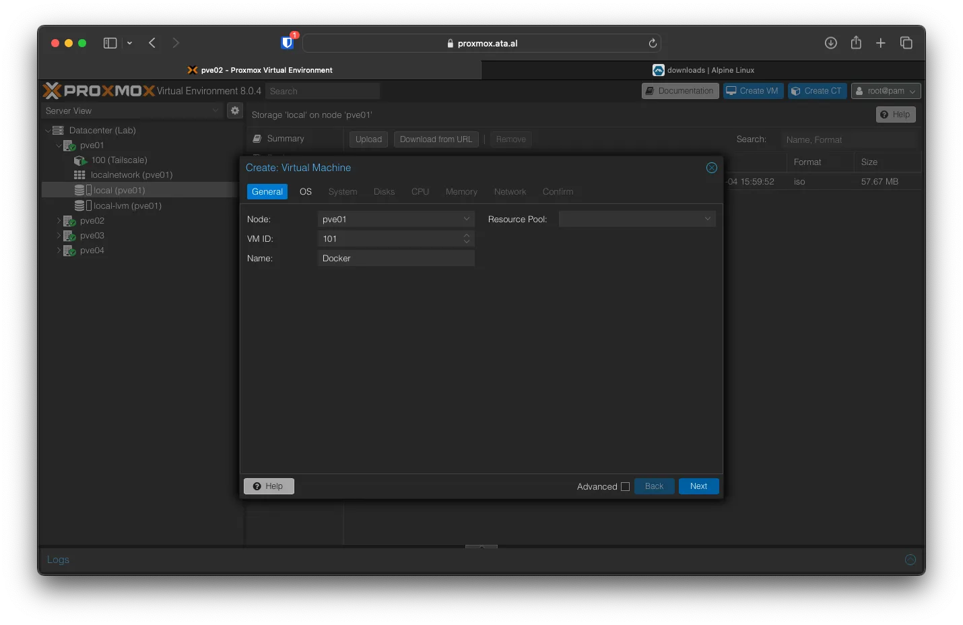Expand the pve02 tree node

click(x=59, y=221)
